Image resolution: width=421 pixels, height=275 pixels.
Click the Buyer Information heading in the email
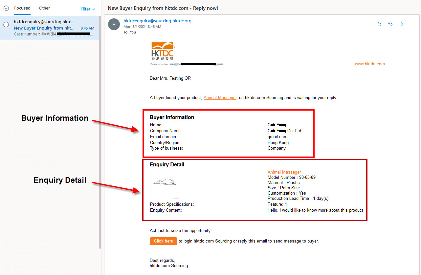[172, 117]
